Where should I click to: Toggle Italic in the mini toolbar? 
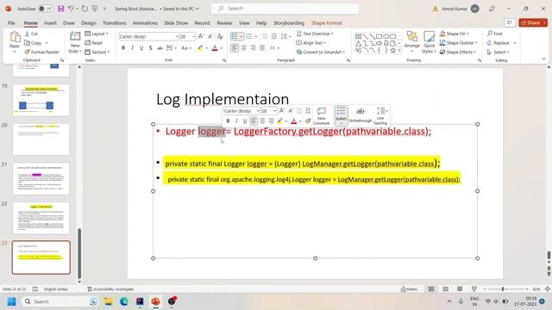236,121
